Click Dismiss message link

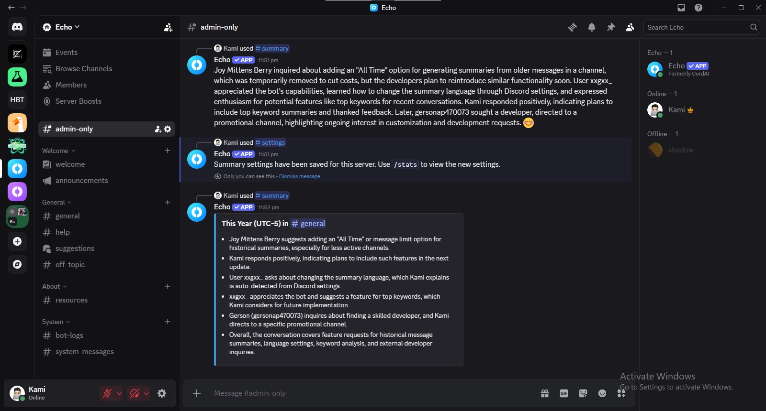pos(300,176)
